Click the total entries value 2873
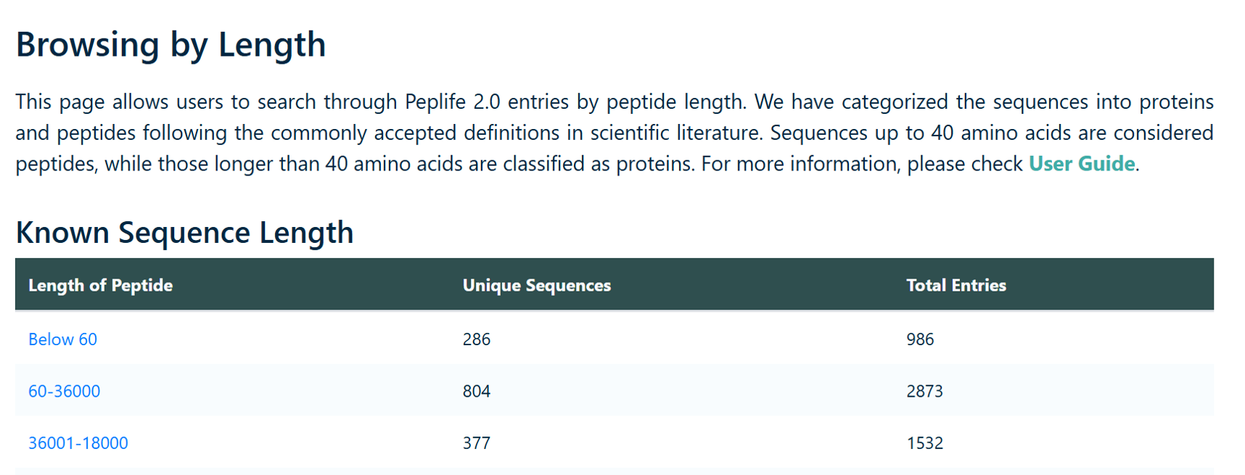 [x=925, y=391]
